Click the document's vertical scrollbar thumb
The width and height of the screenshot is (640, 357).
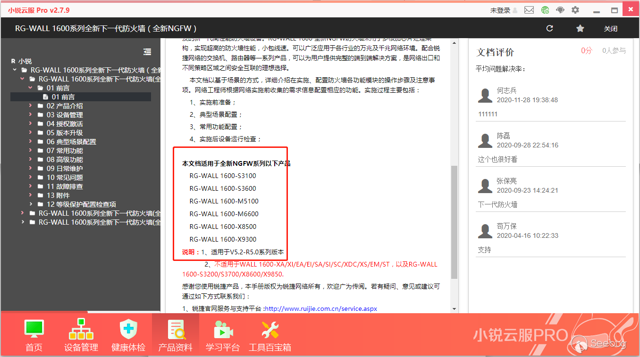coord(454,222)
